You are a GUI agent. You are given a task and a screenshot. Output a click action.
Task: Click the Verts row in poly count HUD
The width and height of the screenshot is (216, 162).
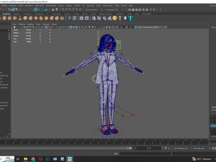[31, 30]
